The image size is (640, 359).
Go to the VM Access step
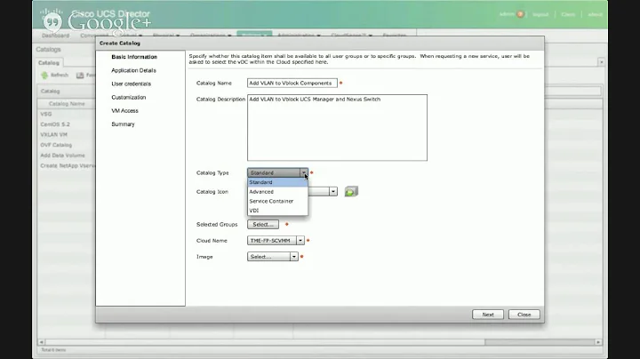[124, 111]
